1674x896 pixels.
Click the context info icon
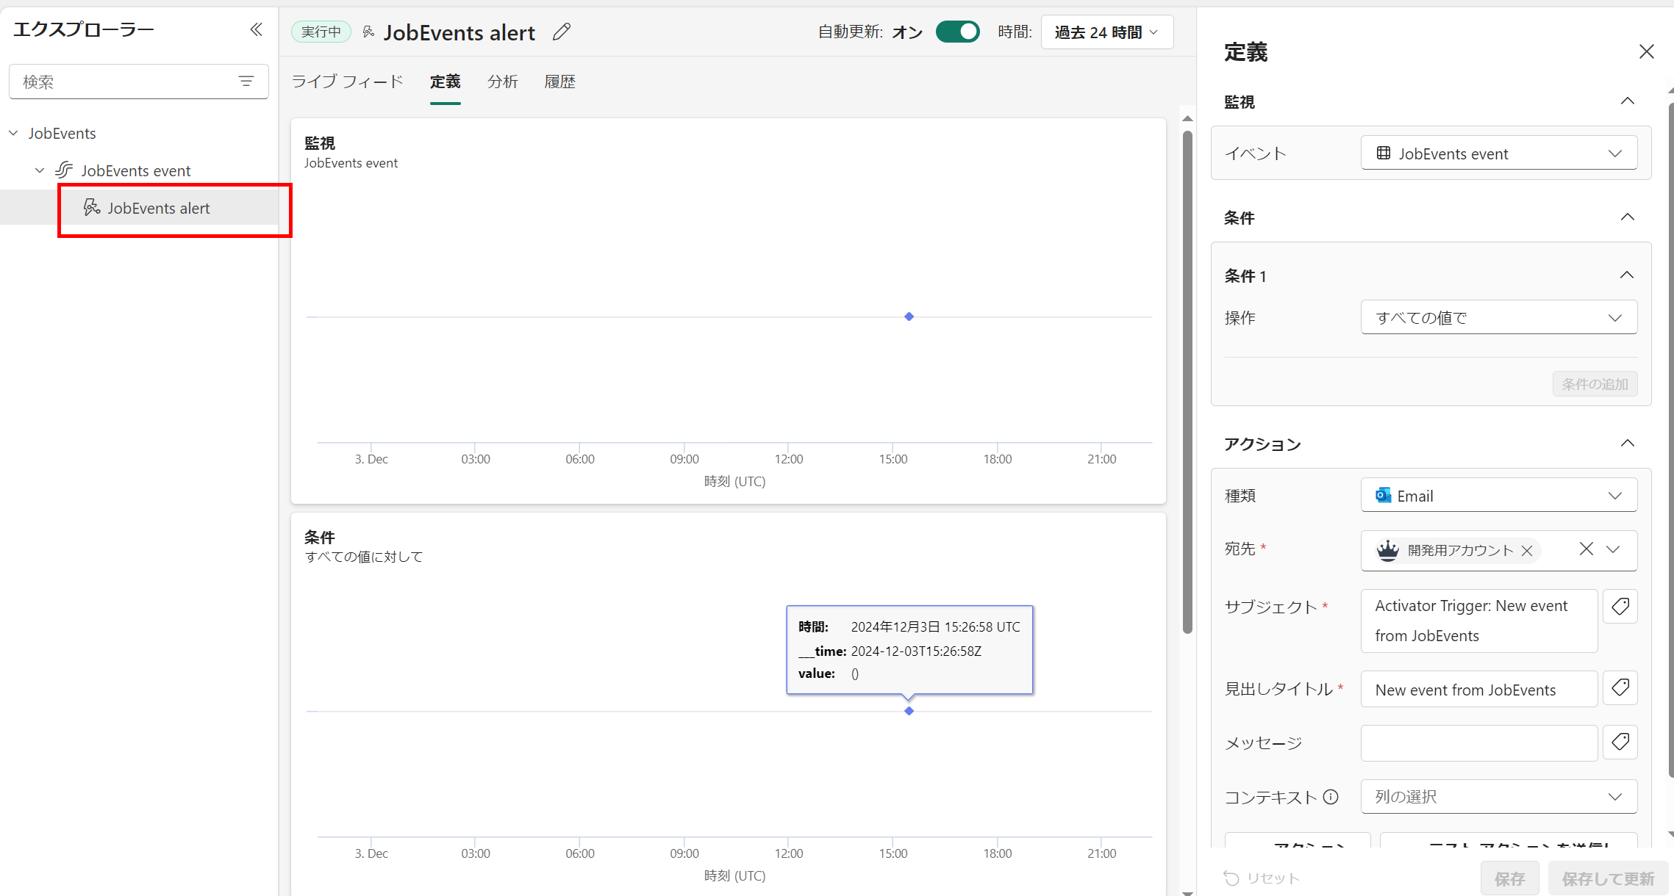tap(1331, 797)
